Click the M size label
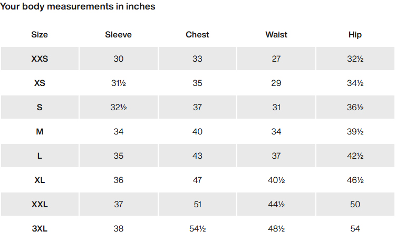 (40, 132)
